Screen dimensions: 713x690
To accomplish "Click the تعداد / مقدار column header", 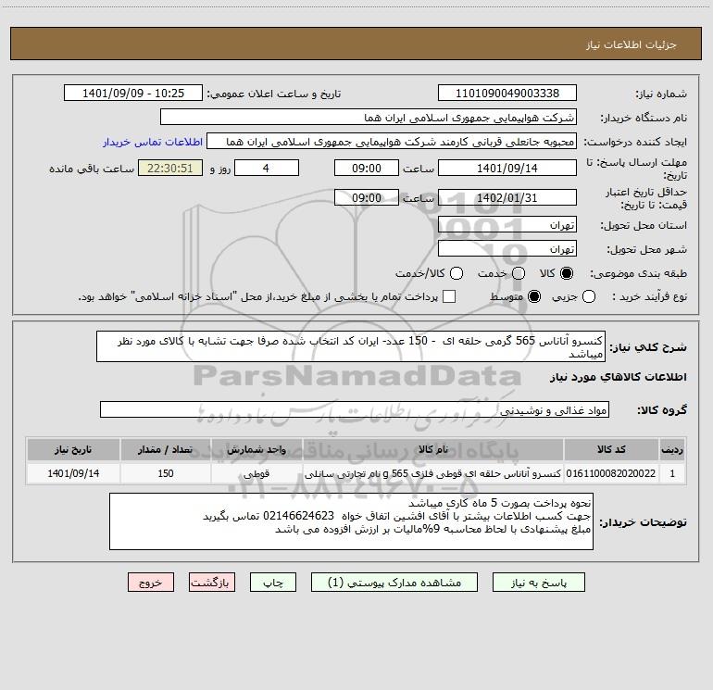I will click(x=166, y=449).
